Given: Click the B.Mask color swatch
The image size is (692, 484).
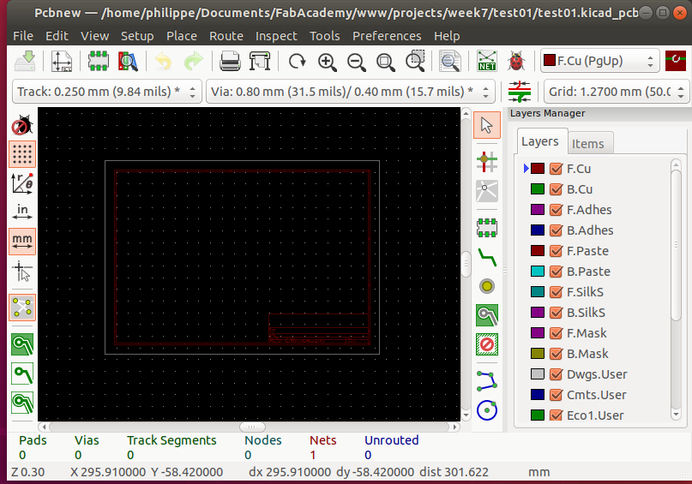Looking at the screenshot, I should click(537, 354).
